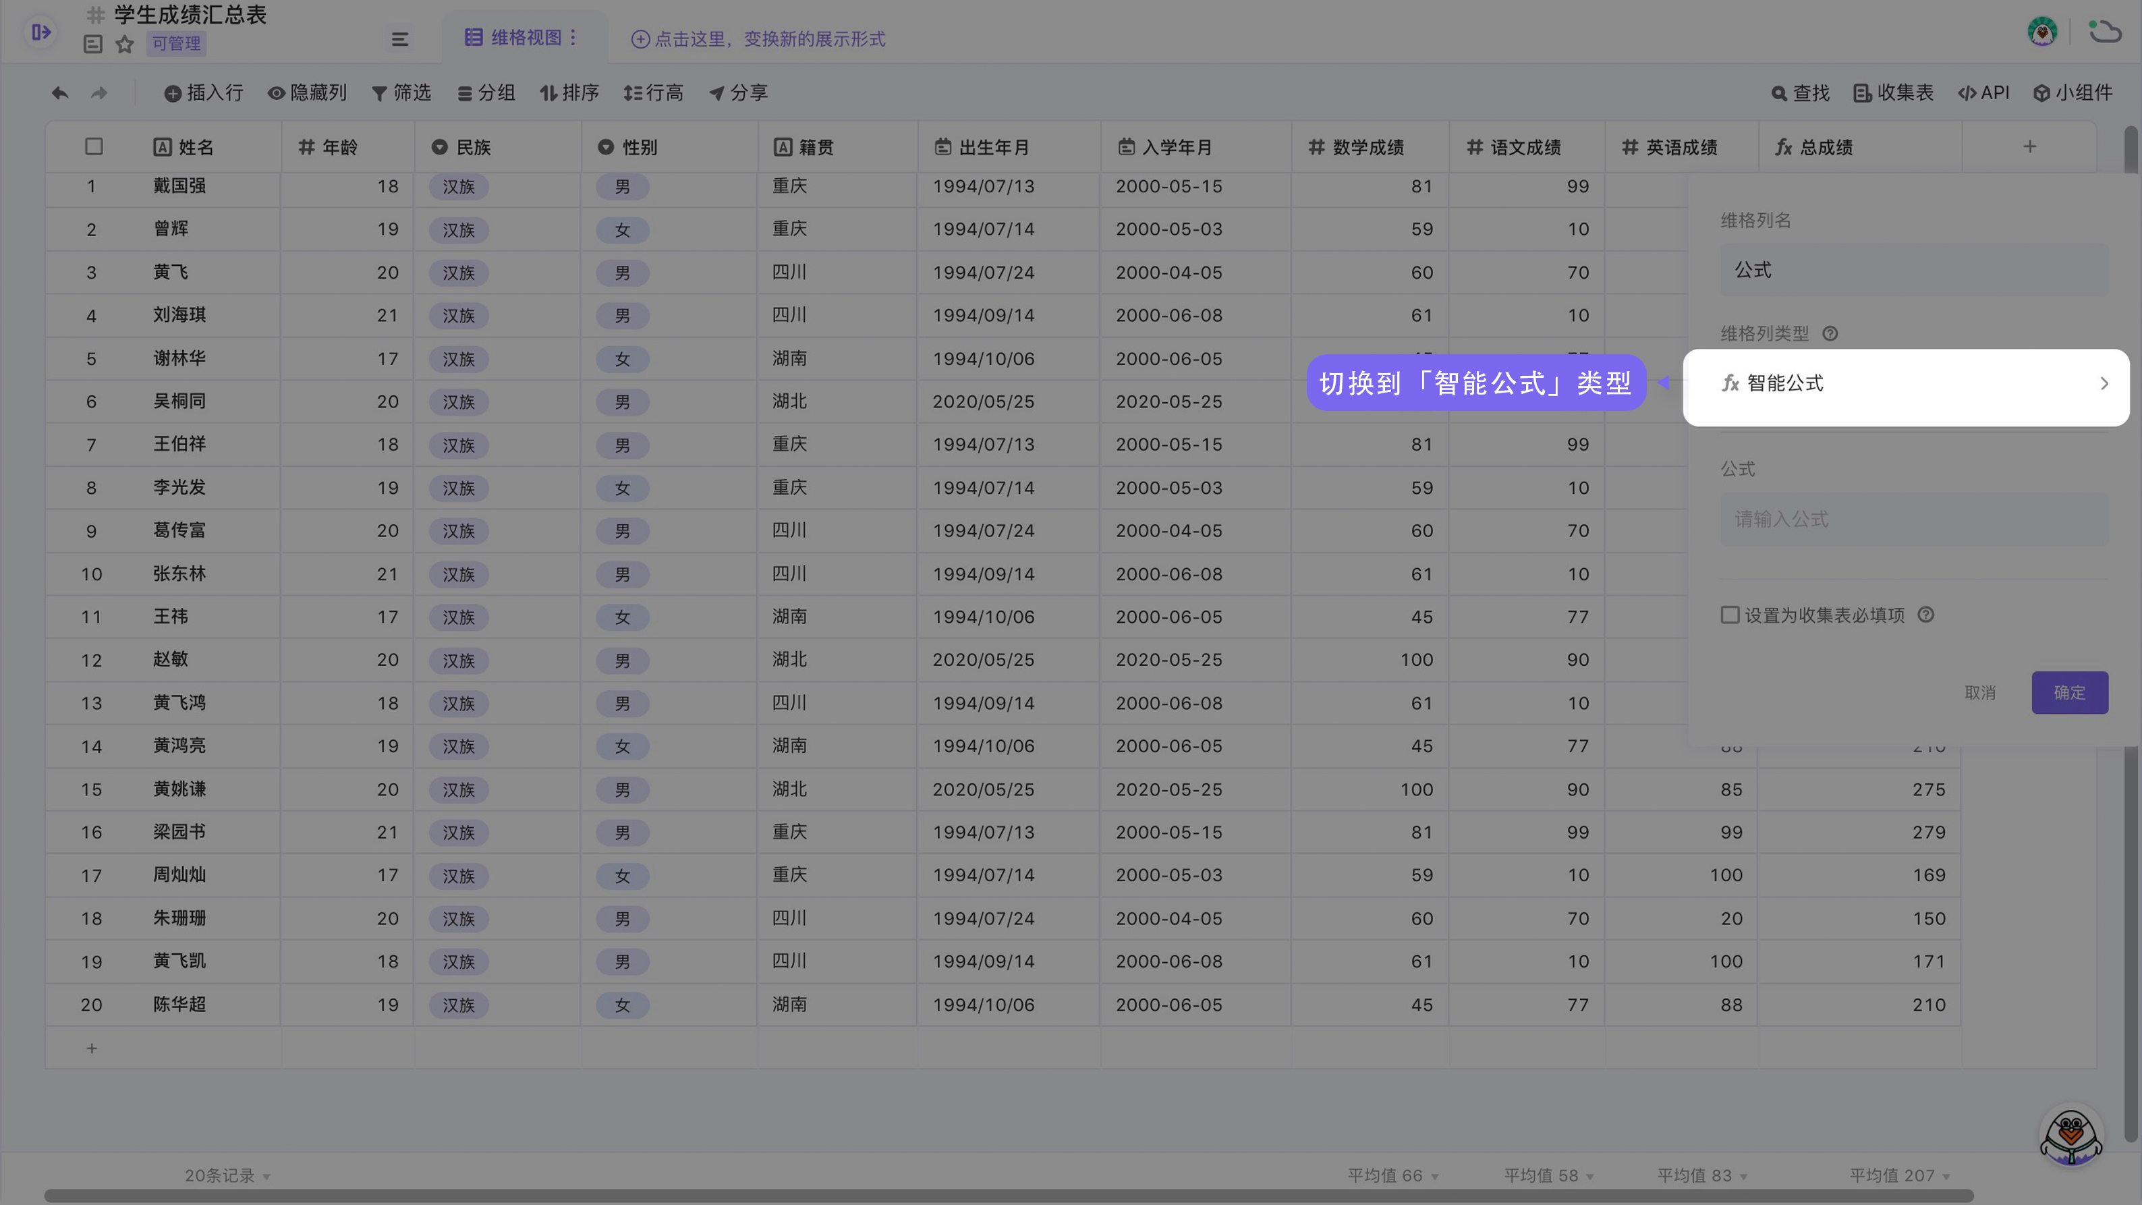The width and height of the screenshot is (2142, 1205).
Task: Add a new column with plus icon
Action: [x=2030, y=147]
